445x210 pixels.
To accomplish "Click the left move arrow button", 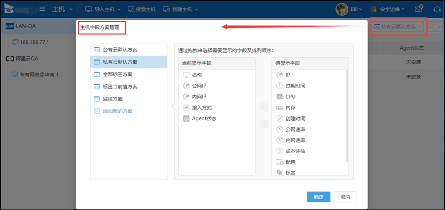I will pyautogui.click(x=263, y=107).
